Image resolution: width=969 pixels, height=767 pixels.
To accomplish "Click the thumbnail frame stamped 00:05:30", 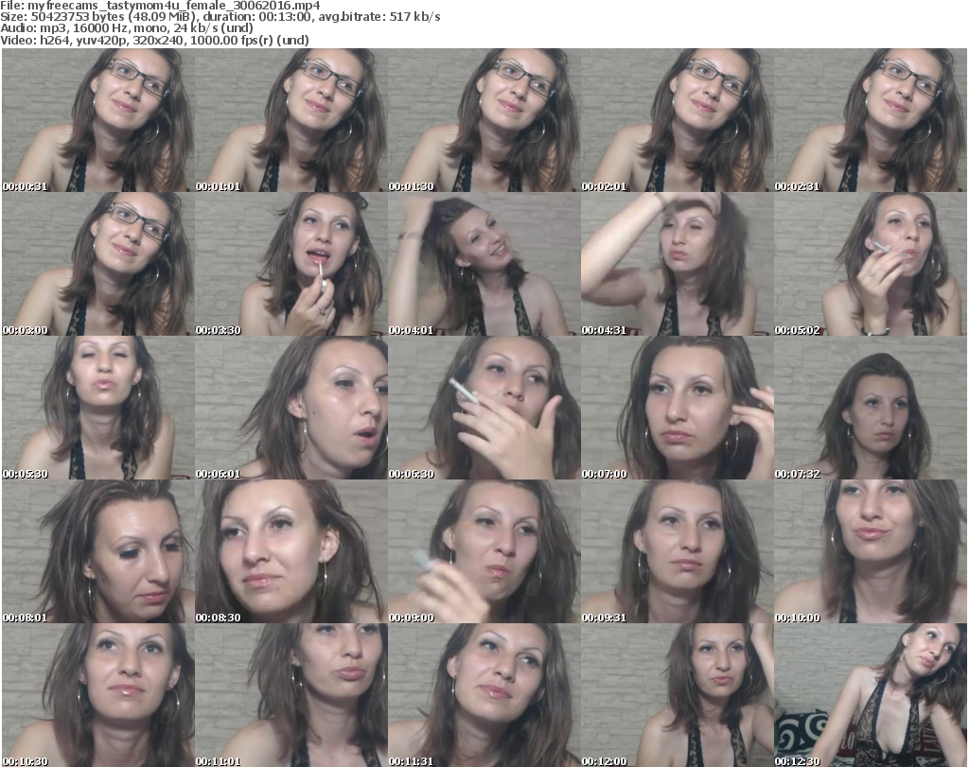I will coord(97,409).
